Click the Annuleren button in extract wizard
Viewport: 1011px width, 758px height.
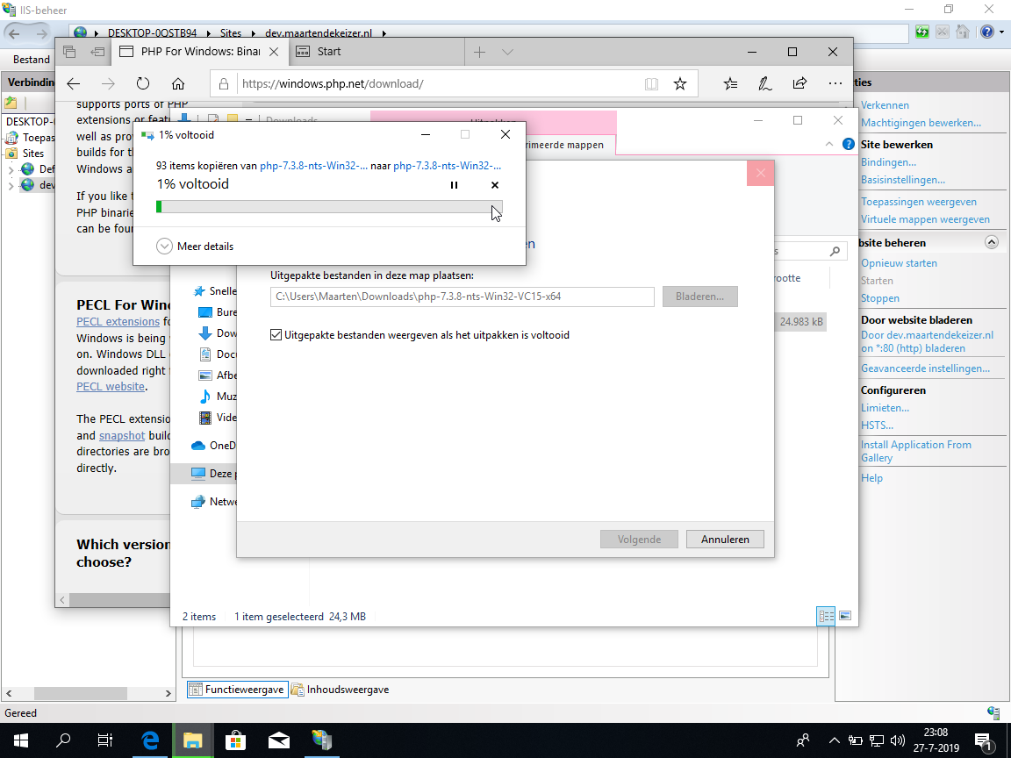click(x=725, y=539)
